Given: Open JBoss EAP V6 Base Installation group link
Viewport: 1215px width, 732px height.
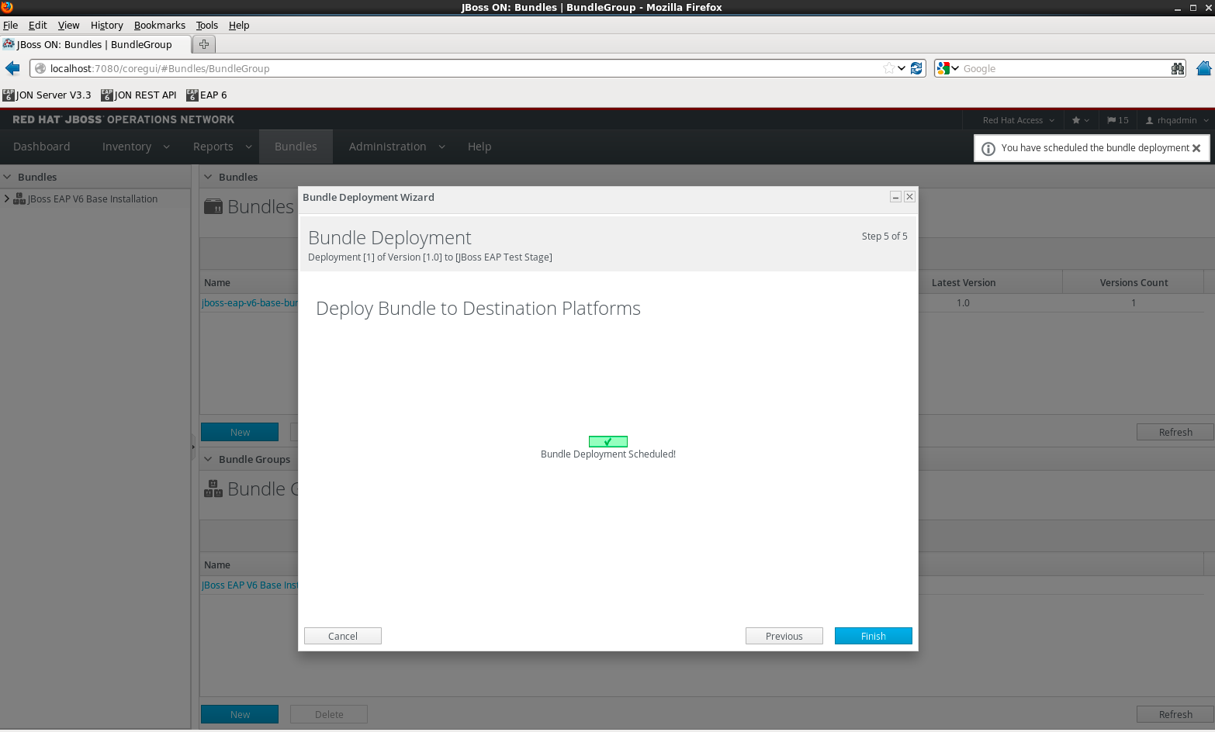Looking at the screenshot, I should [250, 585].
